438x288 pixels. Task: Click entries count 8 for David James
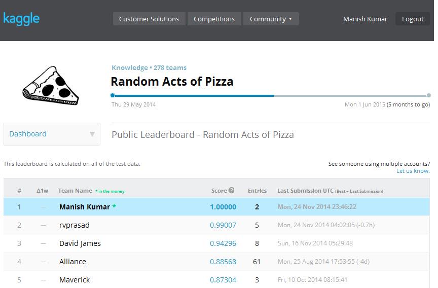[x=257, y=243]
